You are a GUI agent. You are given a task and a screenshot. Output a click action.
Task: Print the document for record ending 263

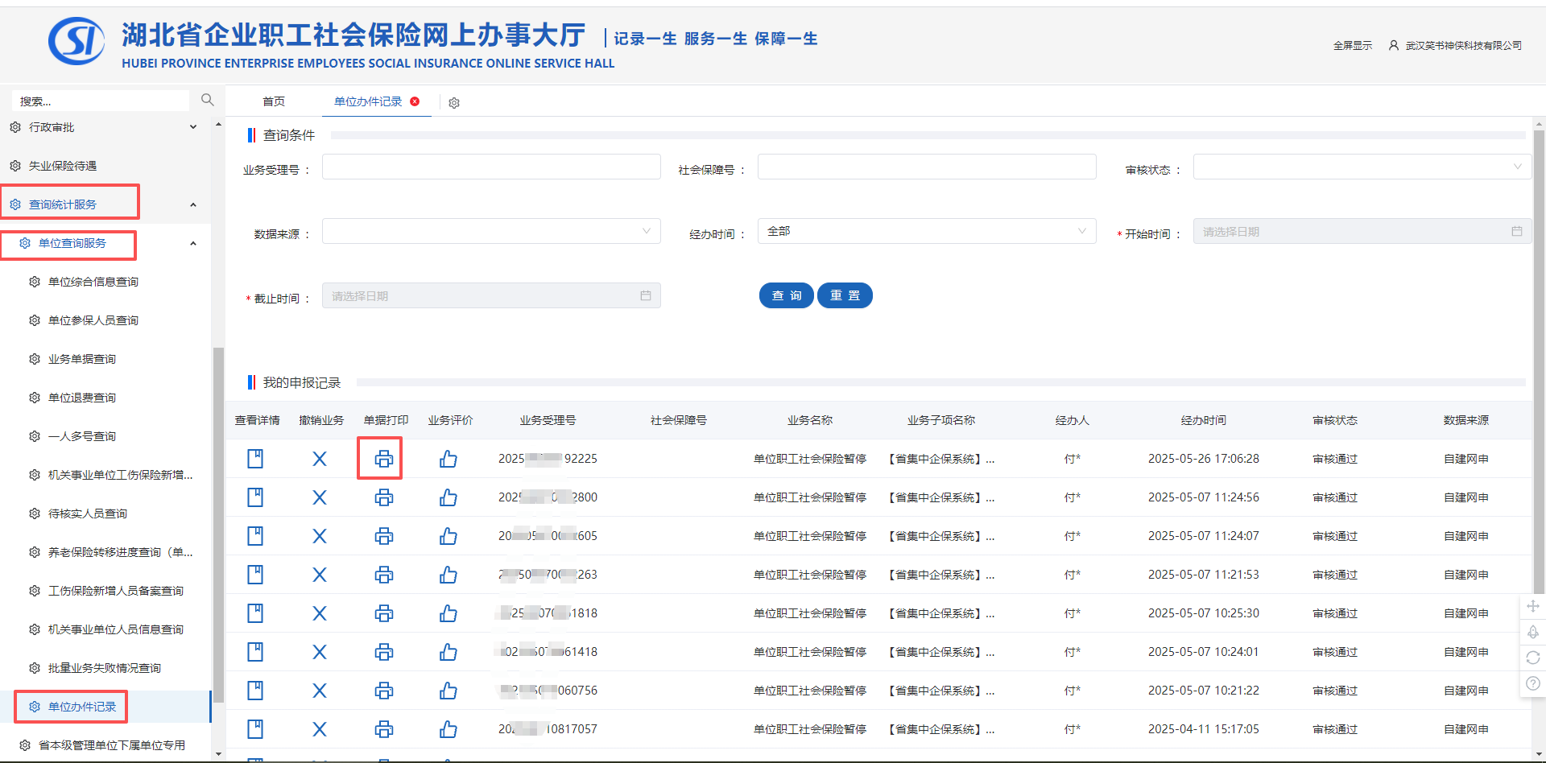pyautogui.click(x=384, y=575)
